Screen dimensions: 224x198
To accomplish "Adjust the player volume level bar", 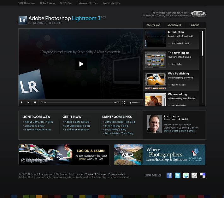I will tap(136, 102).
